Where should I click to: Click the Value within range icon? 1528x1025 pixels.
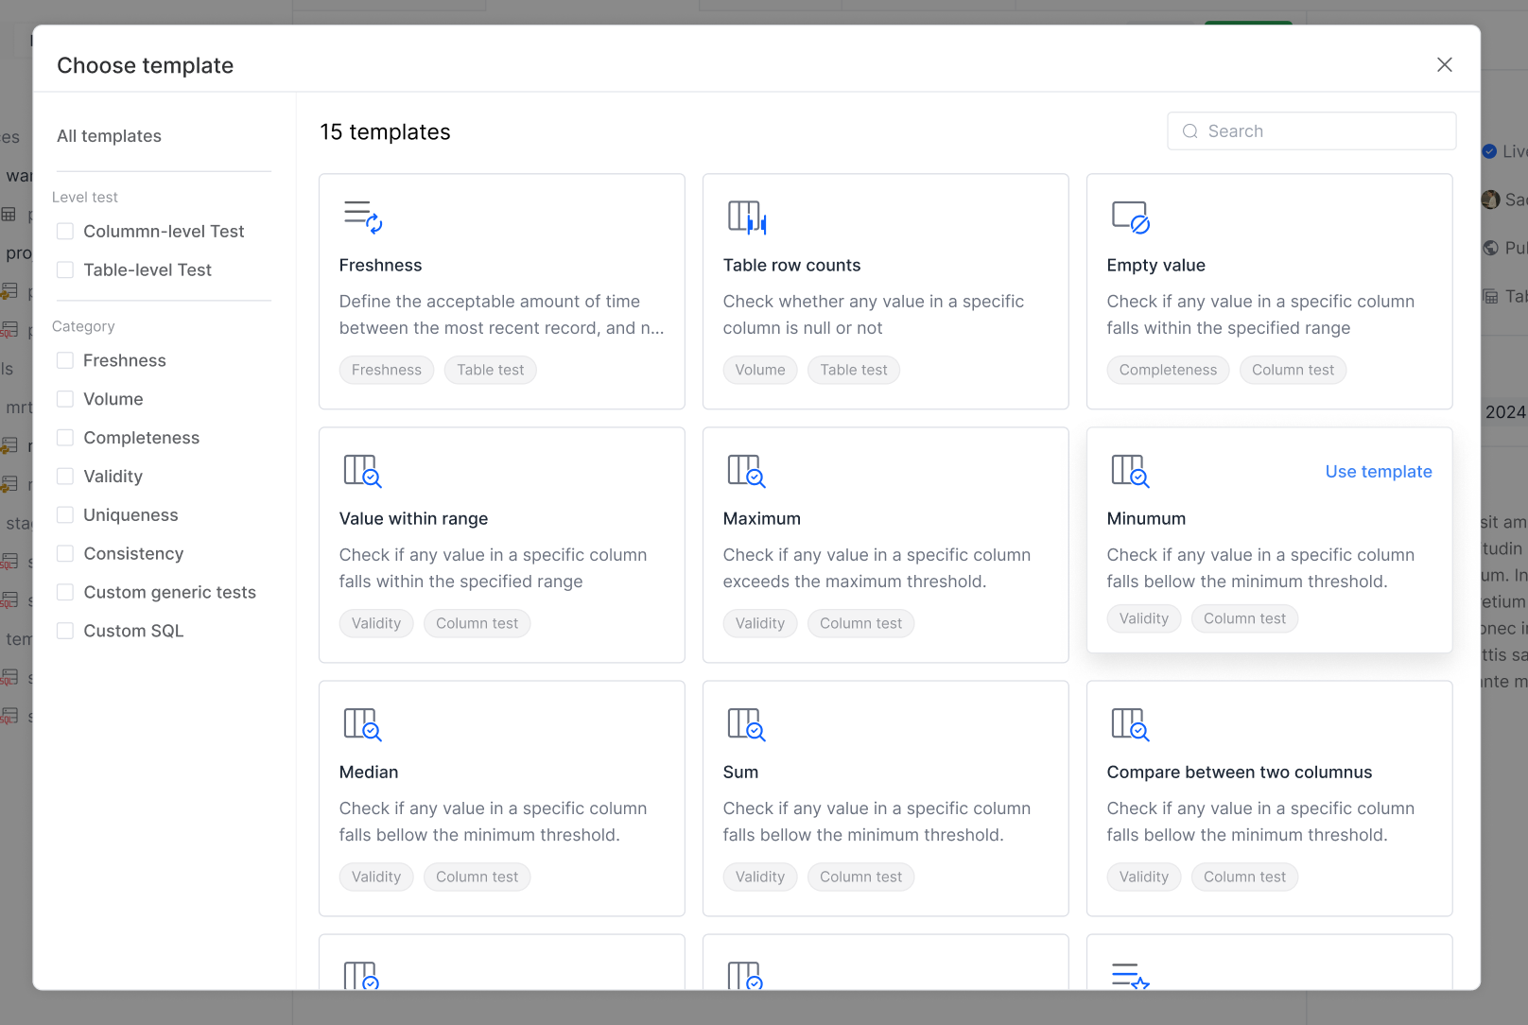pos(362,470)
